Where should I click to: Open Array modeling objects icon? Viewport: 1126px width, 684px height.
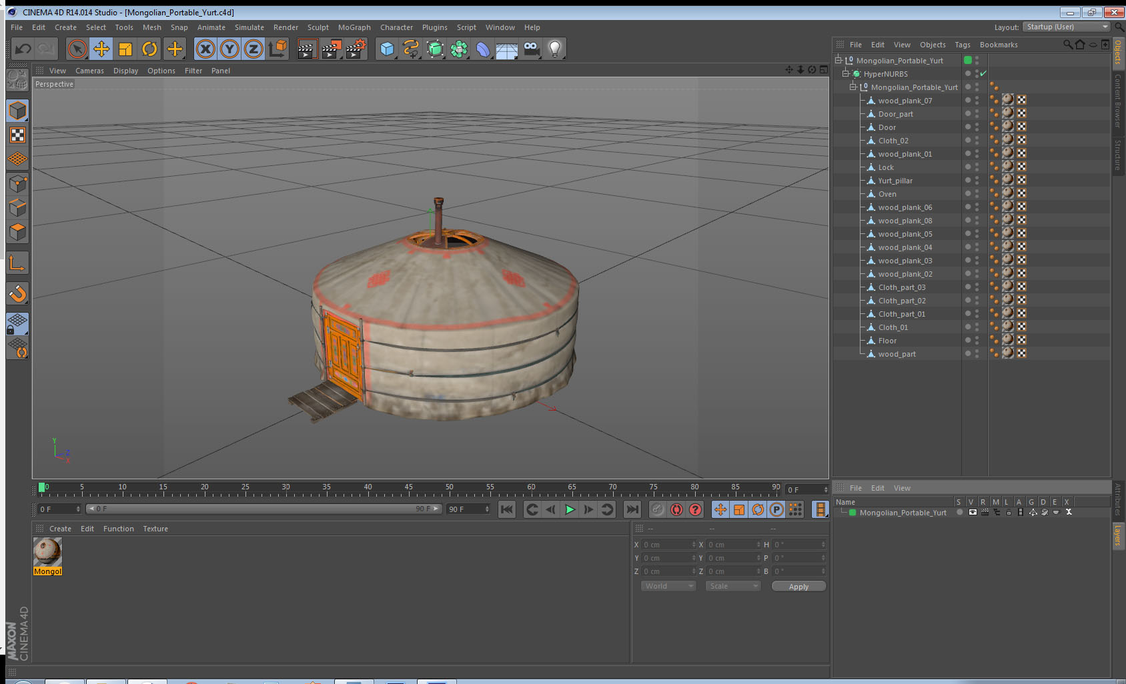[x=459, y=49]
